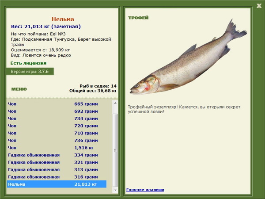This screenshot has width=265, height=199.
Task: Select the highlighted Нельма 21,013 кг row
Action: (x=57, y=184)
